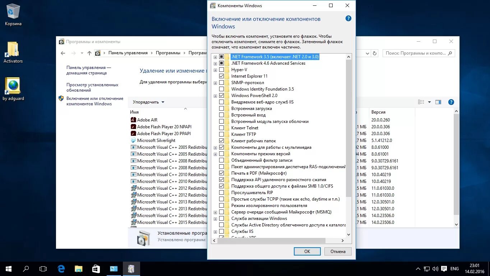Screen dimensions: 490x276
Task: Click ENG language indicator in taskbar
Action: pyautogui.click(x=454, y=269)
